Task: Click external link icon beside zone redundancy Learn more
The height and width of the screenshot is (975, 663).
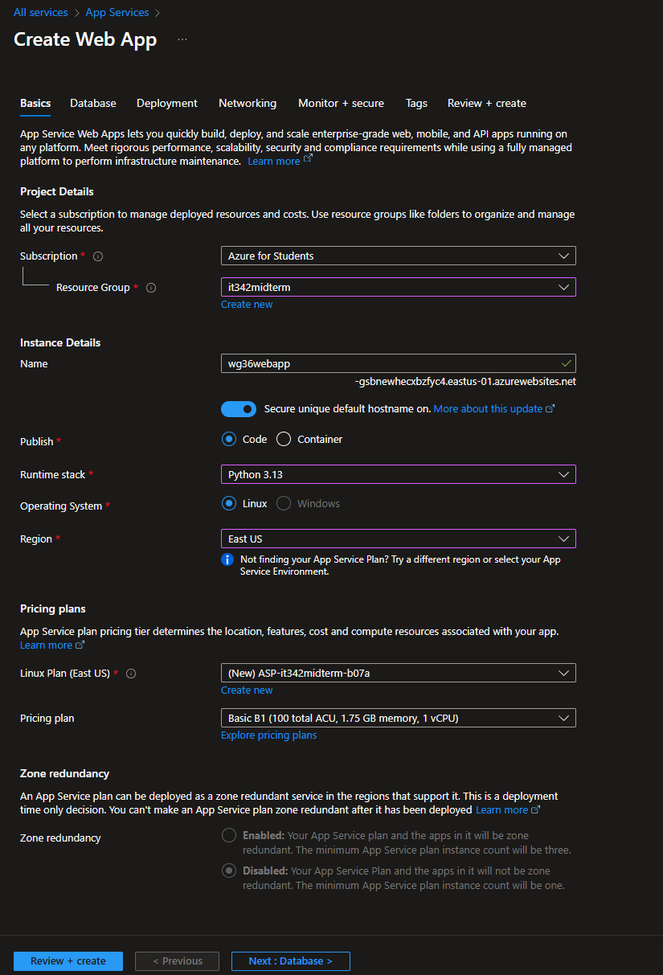Action: point(536,810)
